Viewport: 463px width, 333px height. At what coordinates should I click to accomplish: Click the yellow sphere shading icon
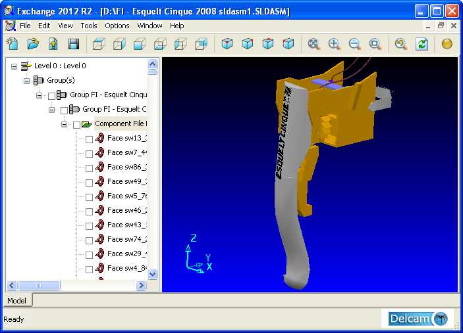(447, 44)
